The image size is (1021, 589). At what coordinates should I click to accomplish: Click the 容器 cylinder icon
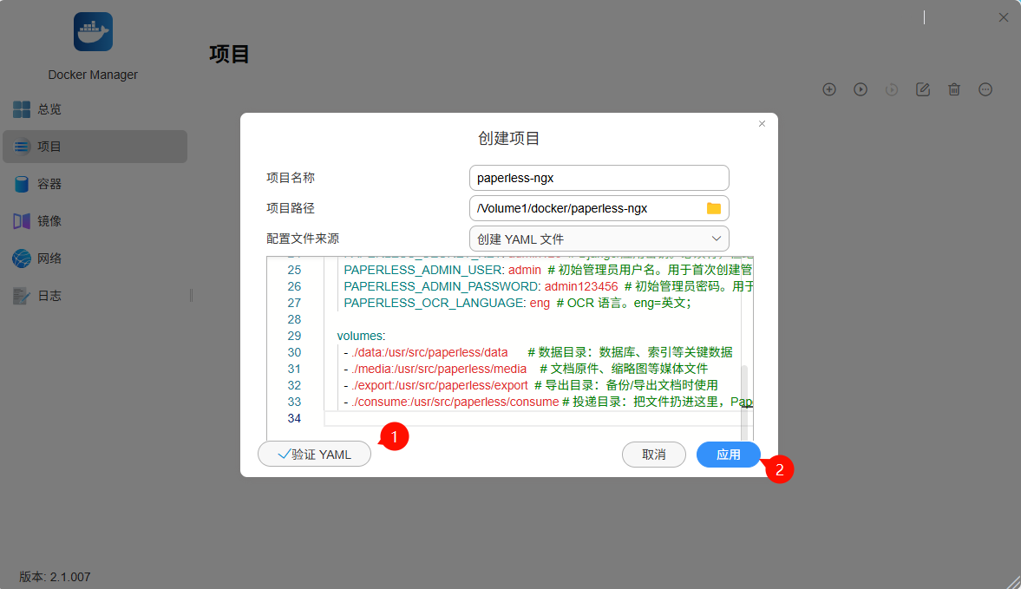pos(22,184)
